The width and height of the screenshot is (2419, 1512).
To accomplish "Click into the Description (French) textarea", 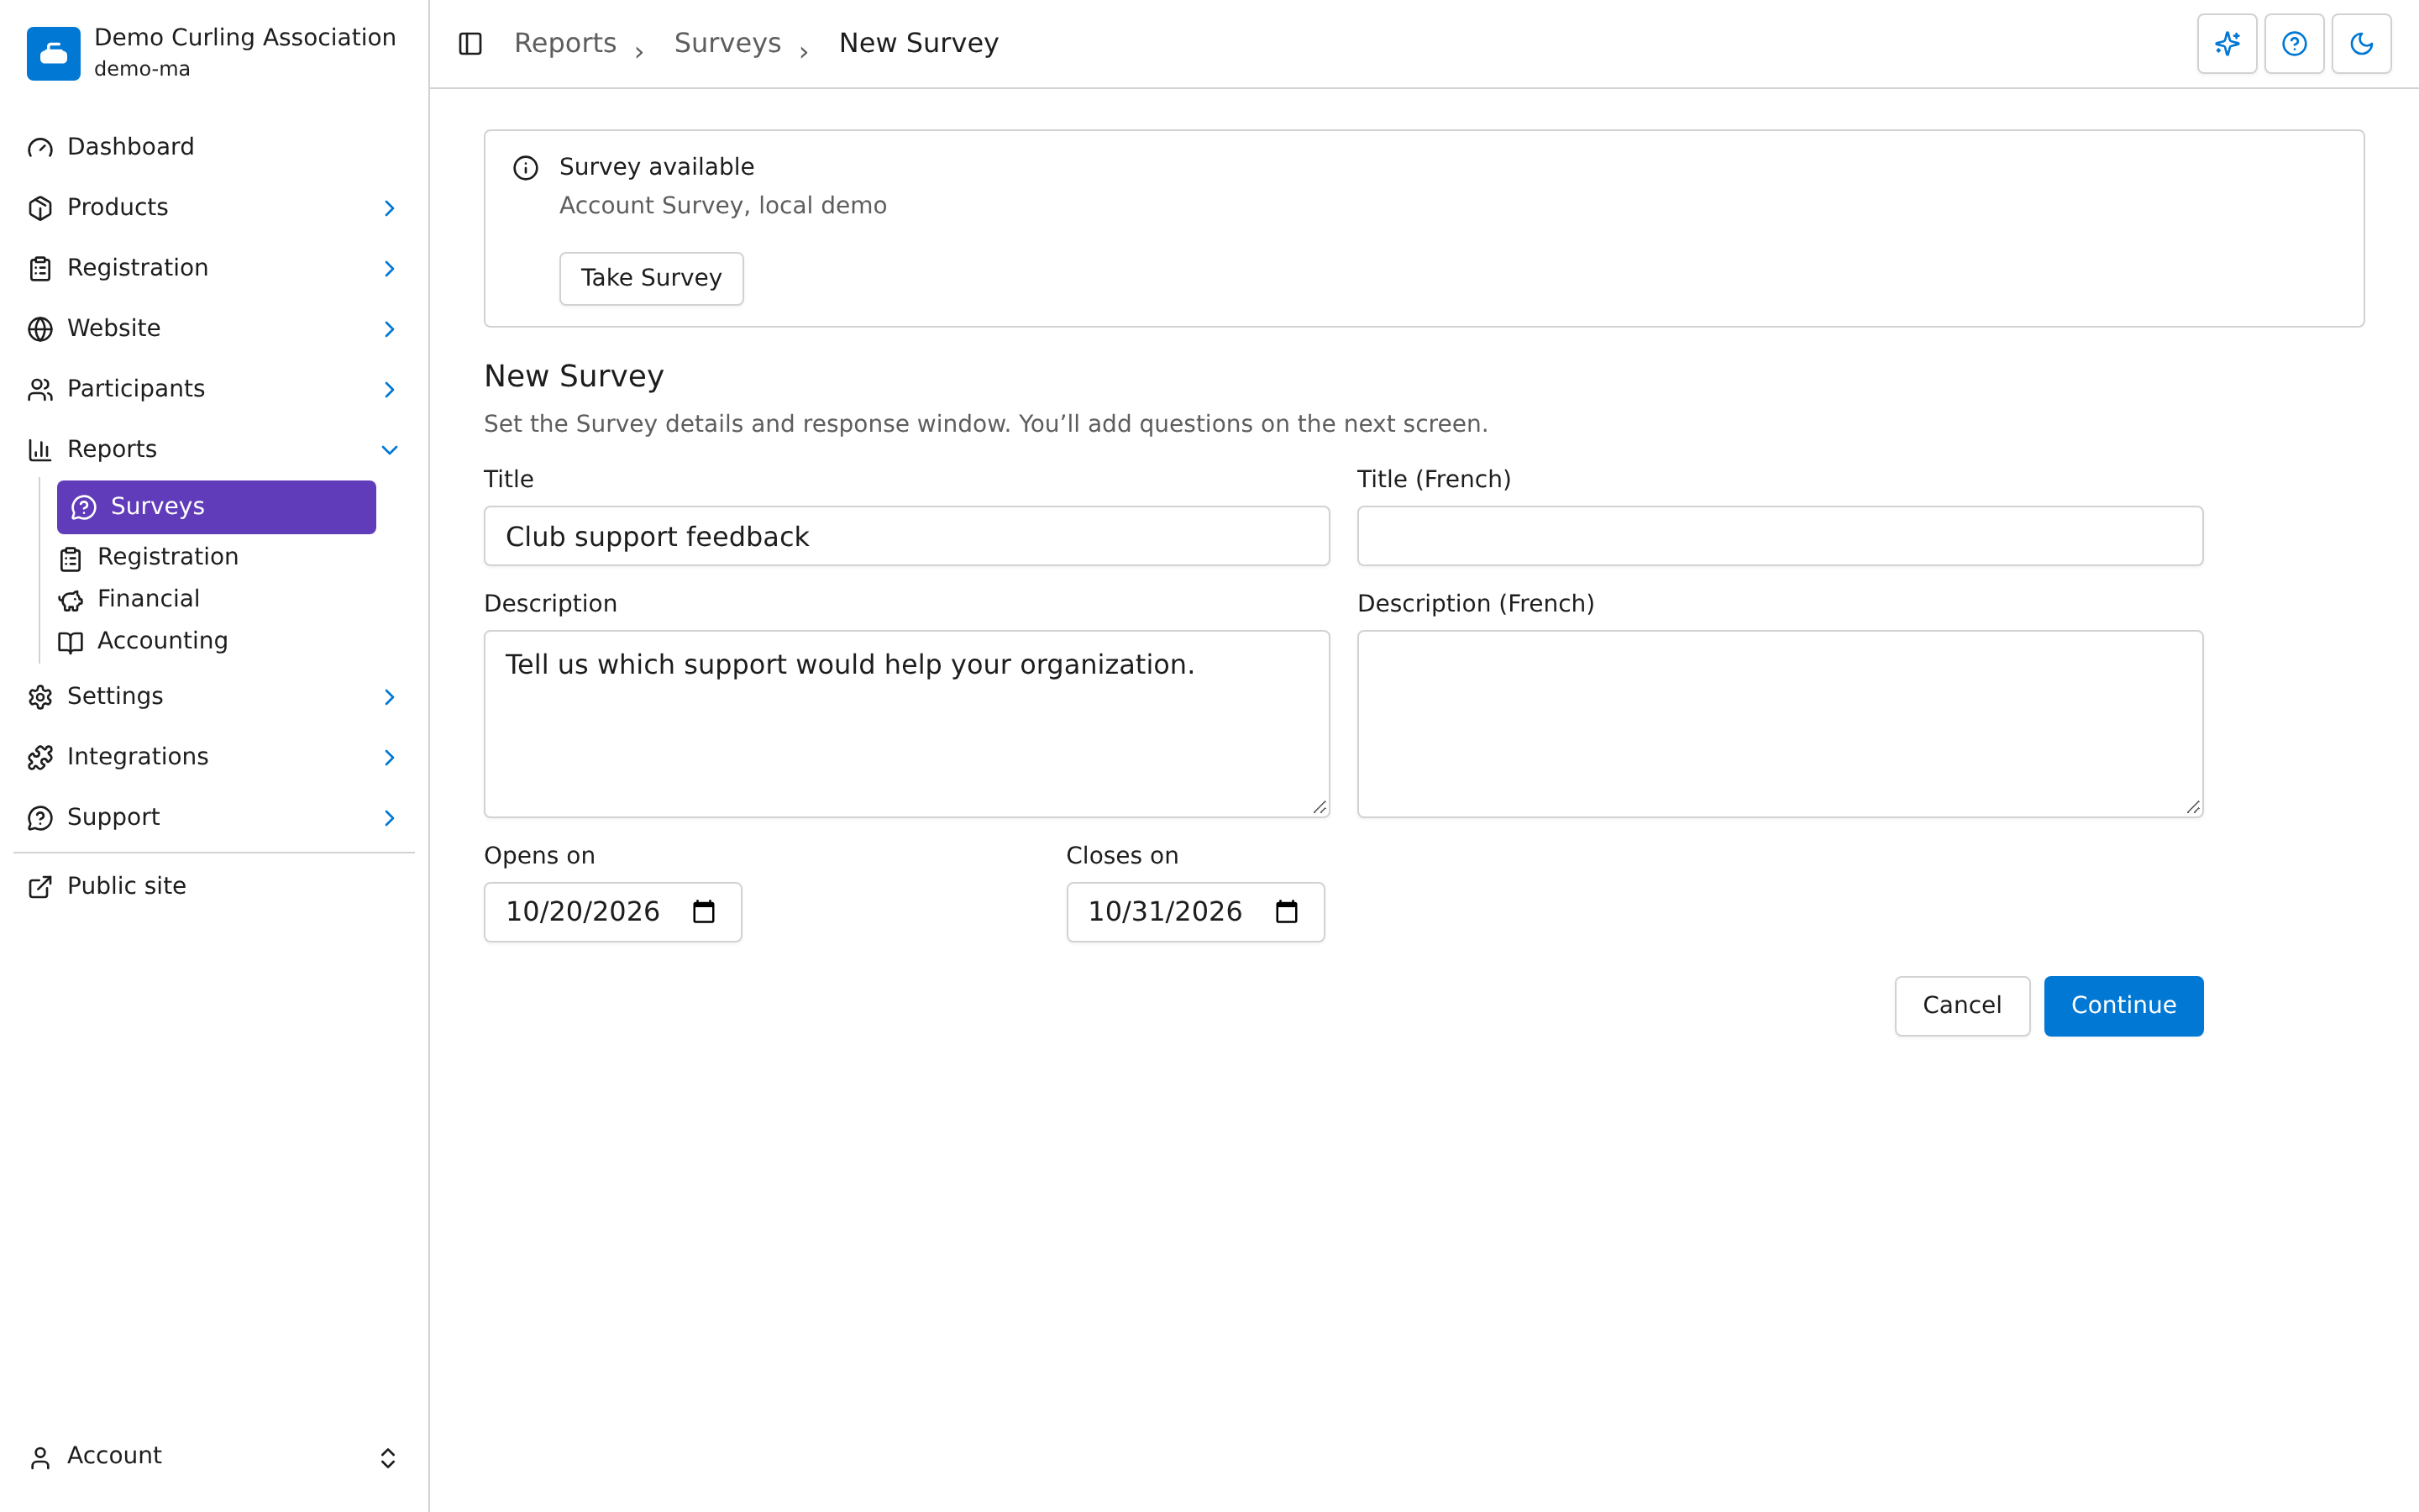I will pos(1779,724).
